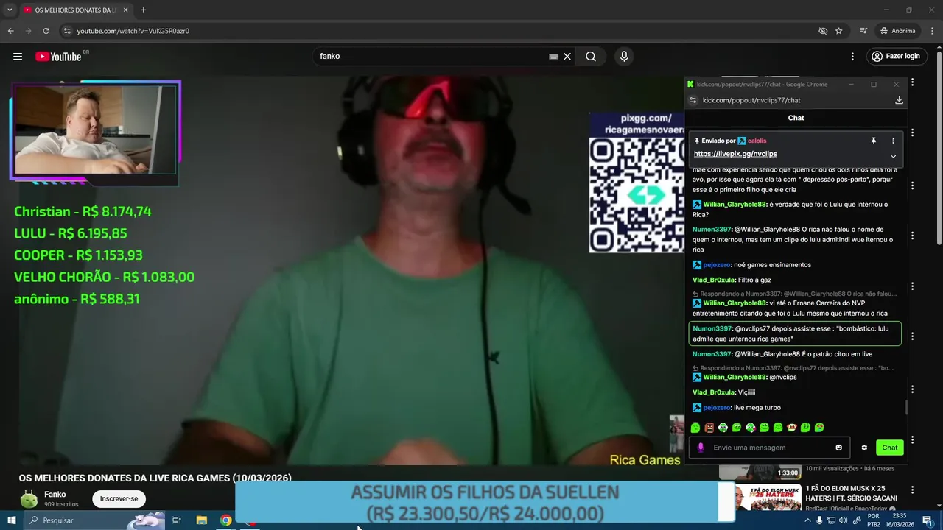Click the Envie uma mensagem chat input

pyautogui.click(x=770, y=448)
